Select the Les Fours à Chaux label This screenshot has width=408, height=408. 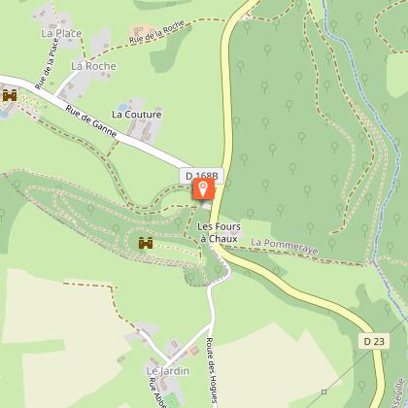[x=219, y=232]
